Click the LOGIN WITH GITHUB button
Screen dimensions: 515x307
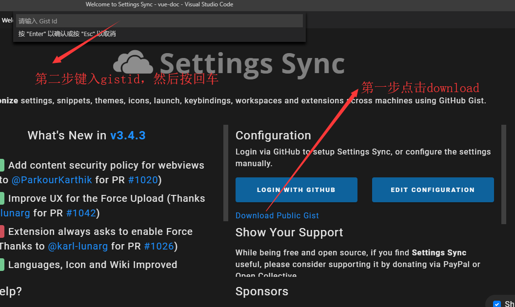(296, 190)
